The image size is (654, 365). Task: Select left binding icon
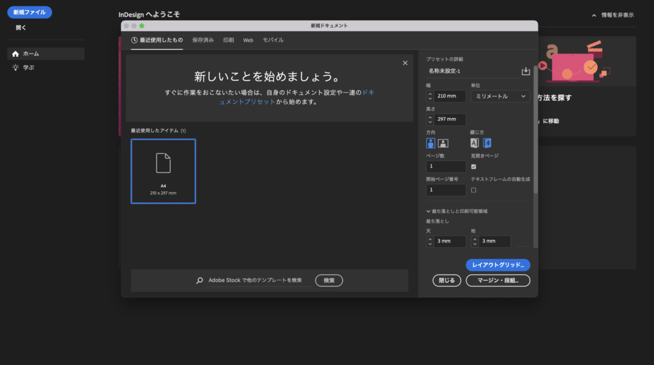[x=475, y=144]
